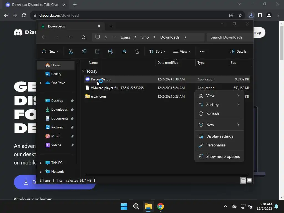Click vm6 in the breadcrumb path

pos(145,37)
